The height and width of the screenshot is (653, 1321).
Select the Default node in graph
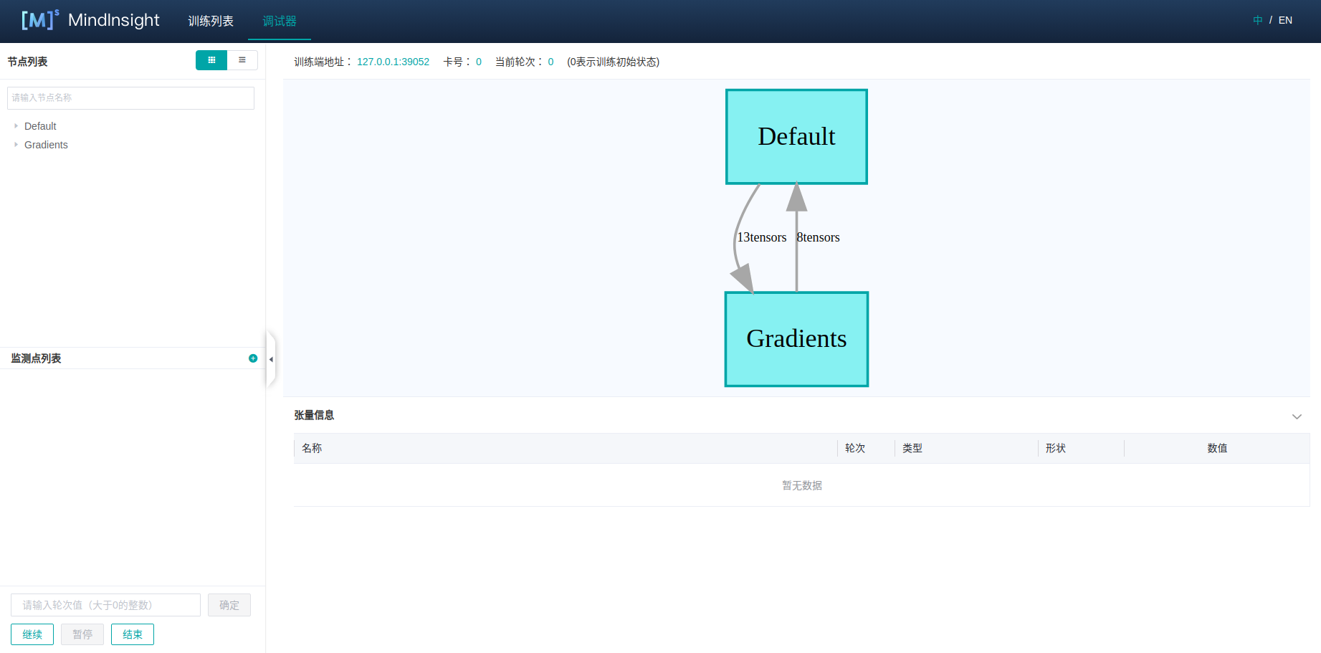click(796, 136)
